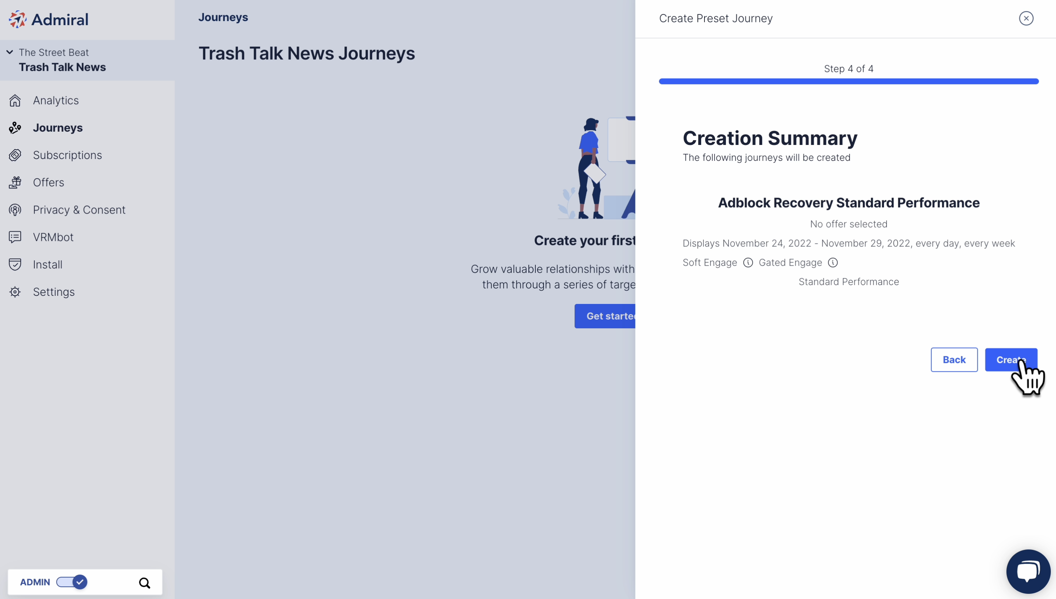Click the Step 4 of 4 text
Image resolution: width=1056 pixels, height=599 pixels.
coord(848,69)
